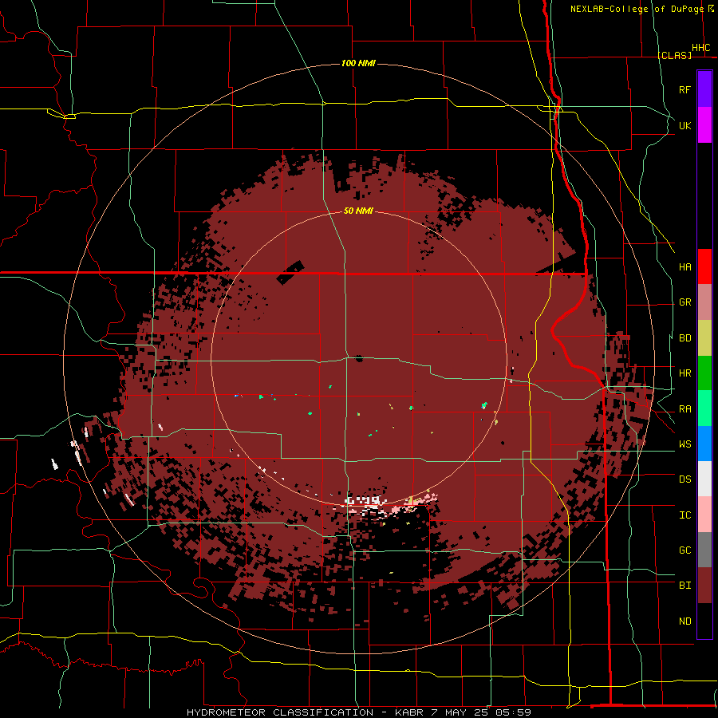Select the 'GC' legend label text
The width and height of the screenshot is (718, 718).
[x=685, y=550]
